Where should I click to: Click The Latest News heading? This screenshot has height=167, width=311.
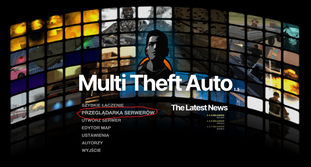[199, 108]
